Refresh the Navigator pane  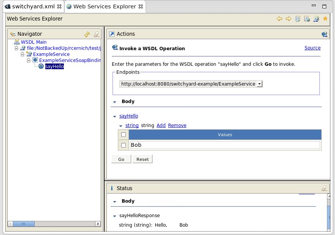[x=87, y=34]
